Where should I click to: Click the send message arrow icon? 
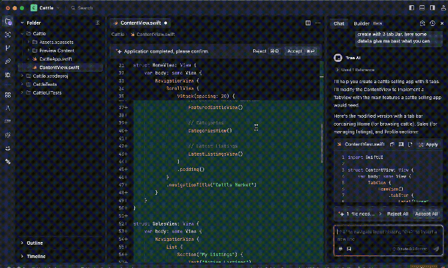pyautogui.click(x=436, y=249)
